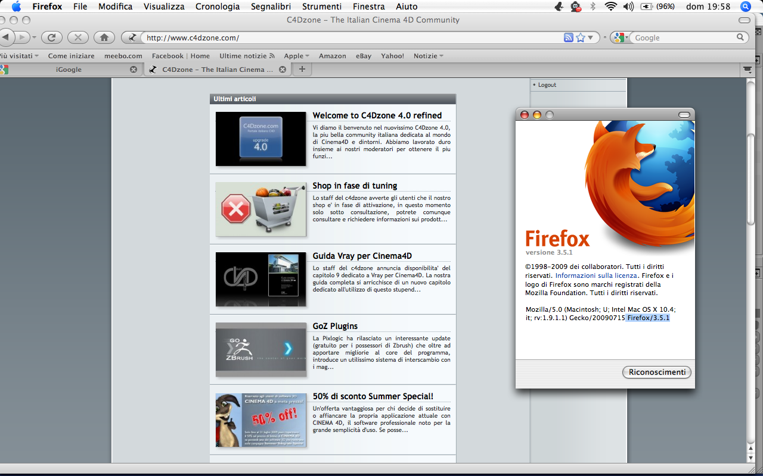The height and width of the screenshot is (476, 763).
Task: Read the Guida Vray per Cinema4D article
Action: pos(362,256)
